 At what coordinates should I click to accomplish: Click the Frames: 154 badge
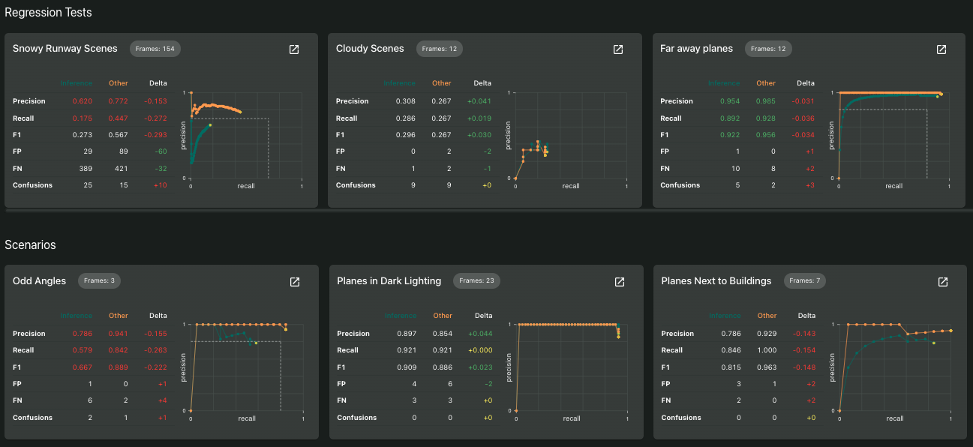coord(155,49)
